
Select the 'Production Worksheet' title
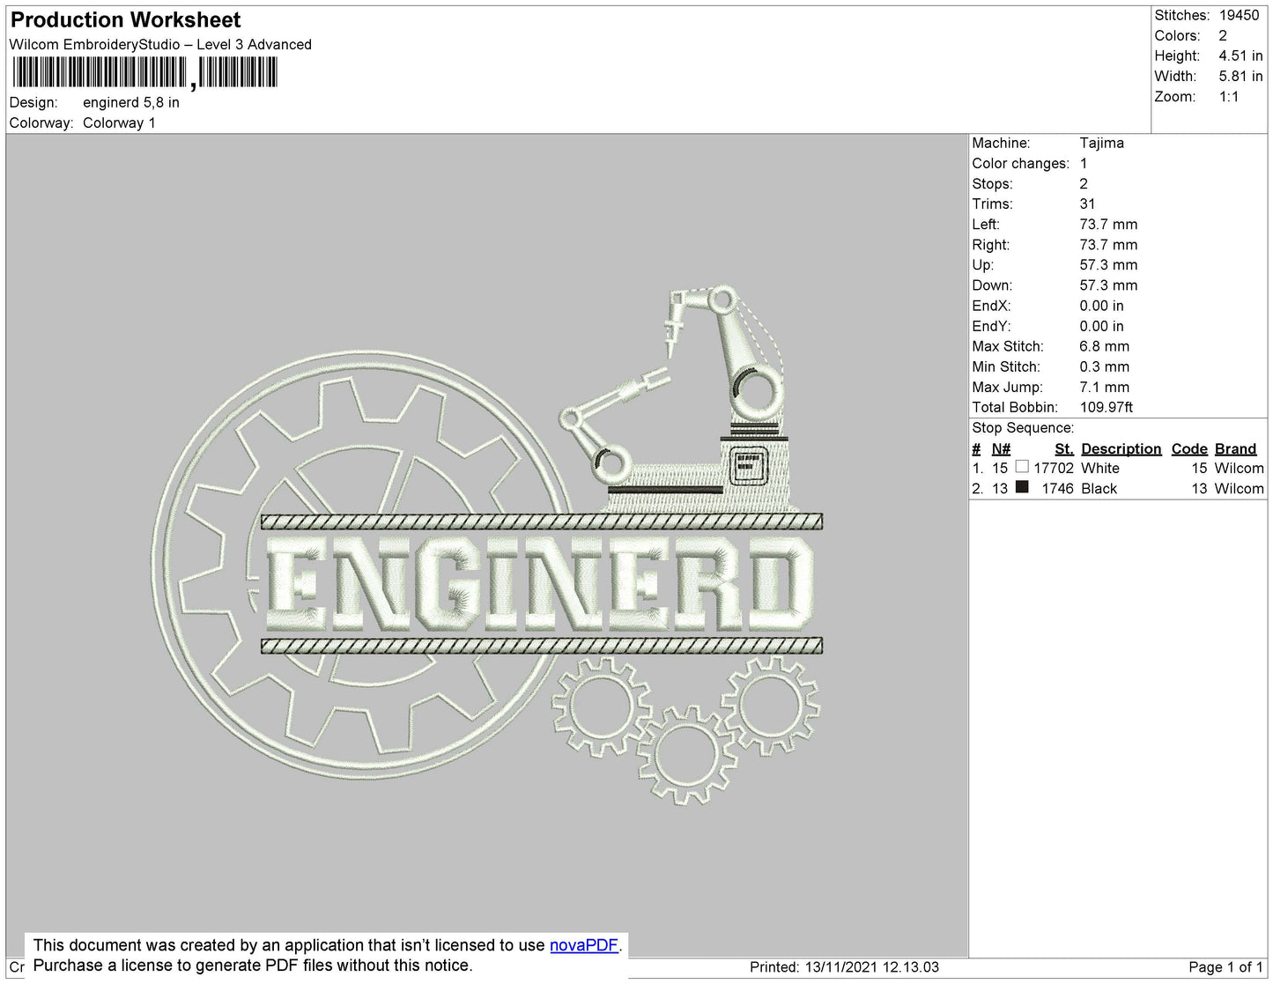[x=125, y=20]
